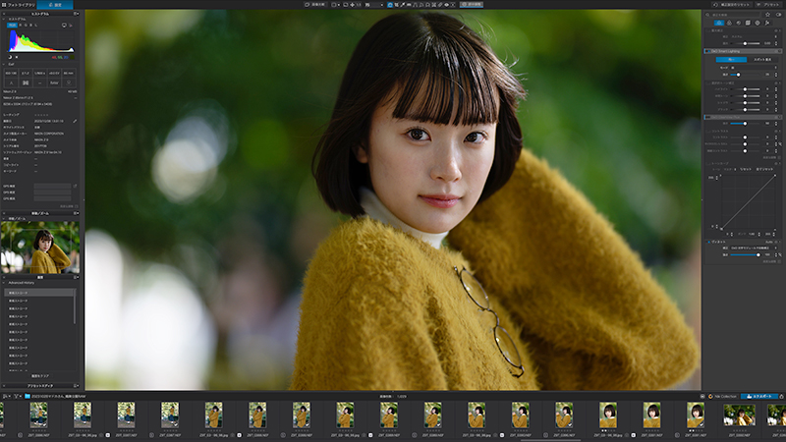Select the highlighted top history entry
The width and height of the screenshot is (786, 442).
39,293
